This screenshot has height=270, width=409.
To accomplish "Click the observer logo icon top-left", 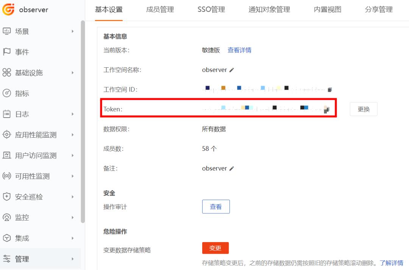I will pos(9,9).
